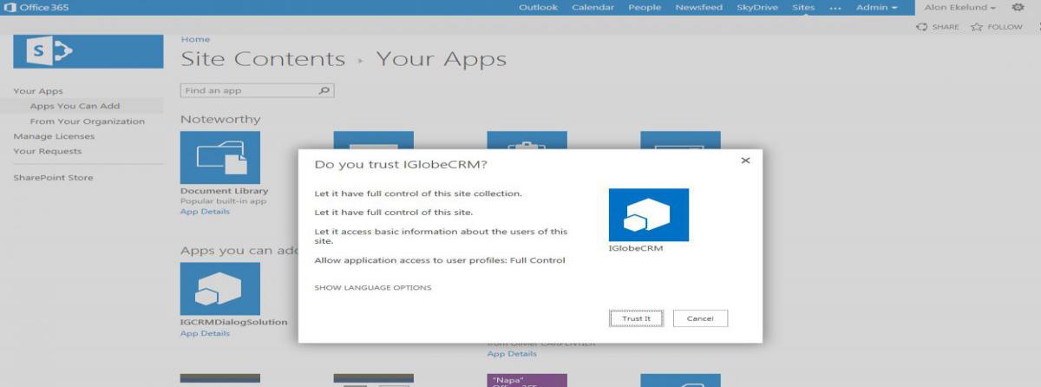
Task: Expand SHOW LANGUAGE OPTIONS link
Action: click(x=372, y=288)
